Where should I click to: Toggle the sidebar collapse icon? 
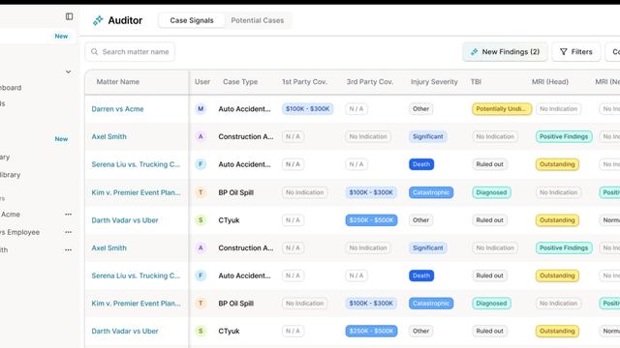point(69,16)
